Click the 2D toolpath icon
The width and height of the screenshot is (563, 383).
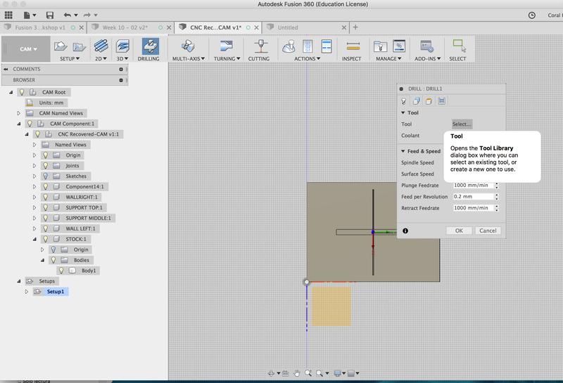pos(101,46)
